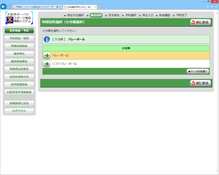Image resolution: width=219 pixels, height=175 pixels.
Task: Click the 料金確認 step label
Action: pyautogui.click(x=165, y=15)
